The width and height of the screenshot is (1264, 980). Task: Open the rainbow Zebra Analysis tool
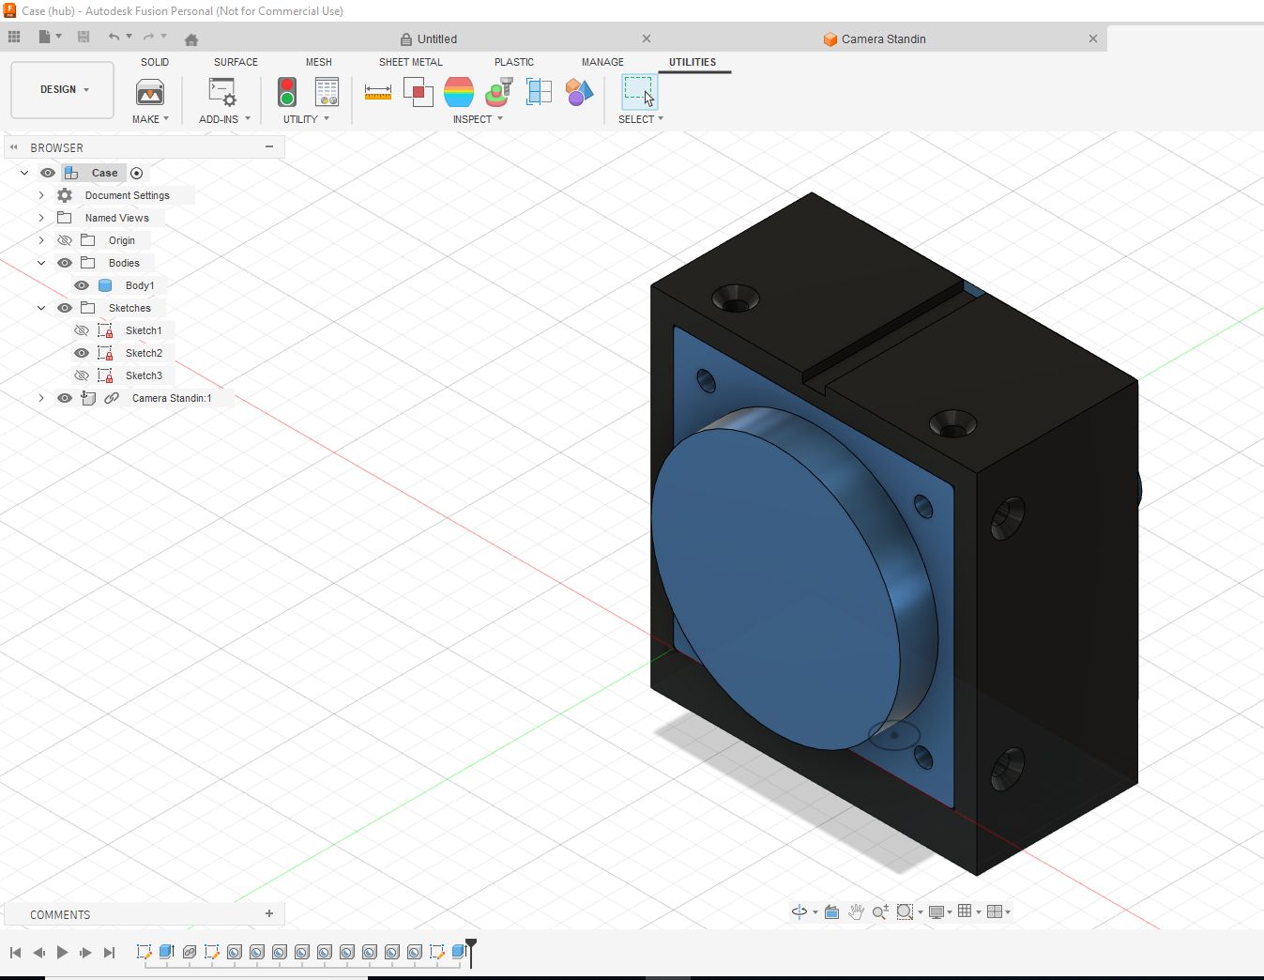click(459, 92)
